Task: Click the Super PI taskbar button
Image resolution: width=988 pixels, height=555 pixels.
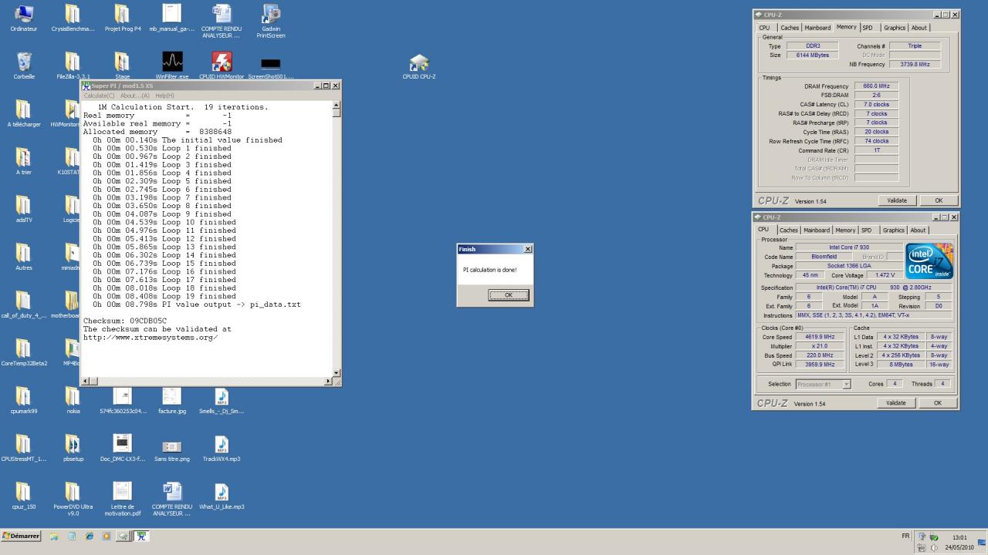Action: [x=141, y=536]
